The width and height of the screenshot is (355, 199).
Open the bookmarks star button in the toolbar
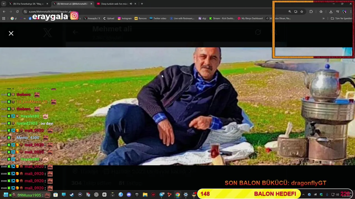coord(321,12)
